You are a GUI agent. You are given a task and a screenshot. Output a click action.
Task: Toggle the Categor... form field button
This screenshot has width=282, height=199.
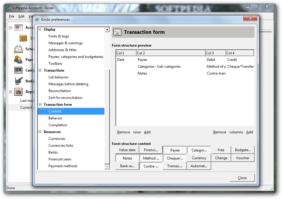tap(199, 150)
